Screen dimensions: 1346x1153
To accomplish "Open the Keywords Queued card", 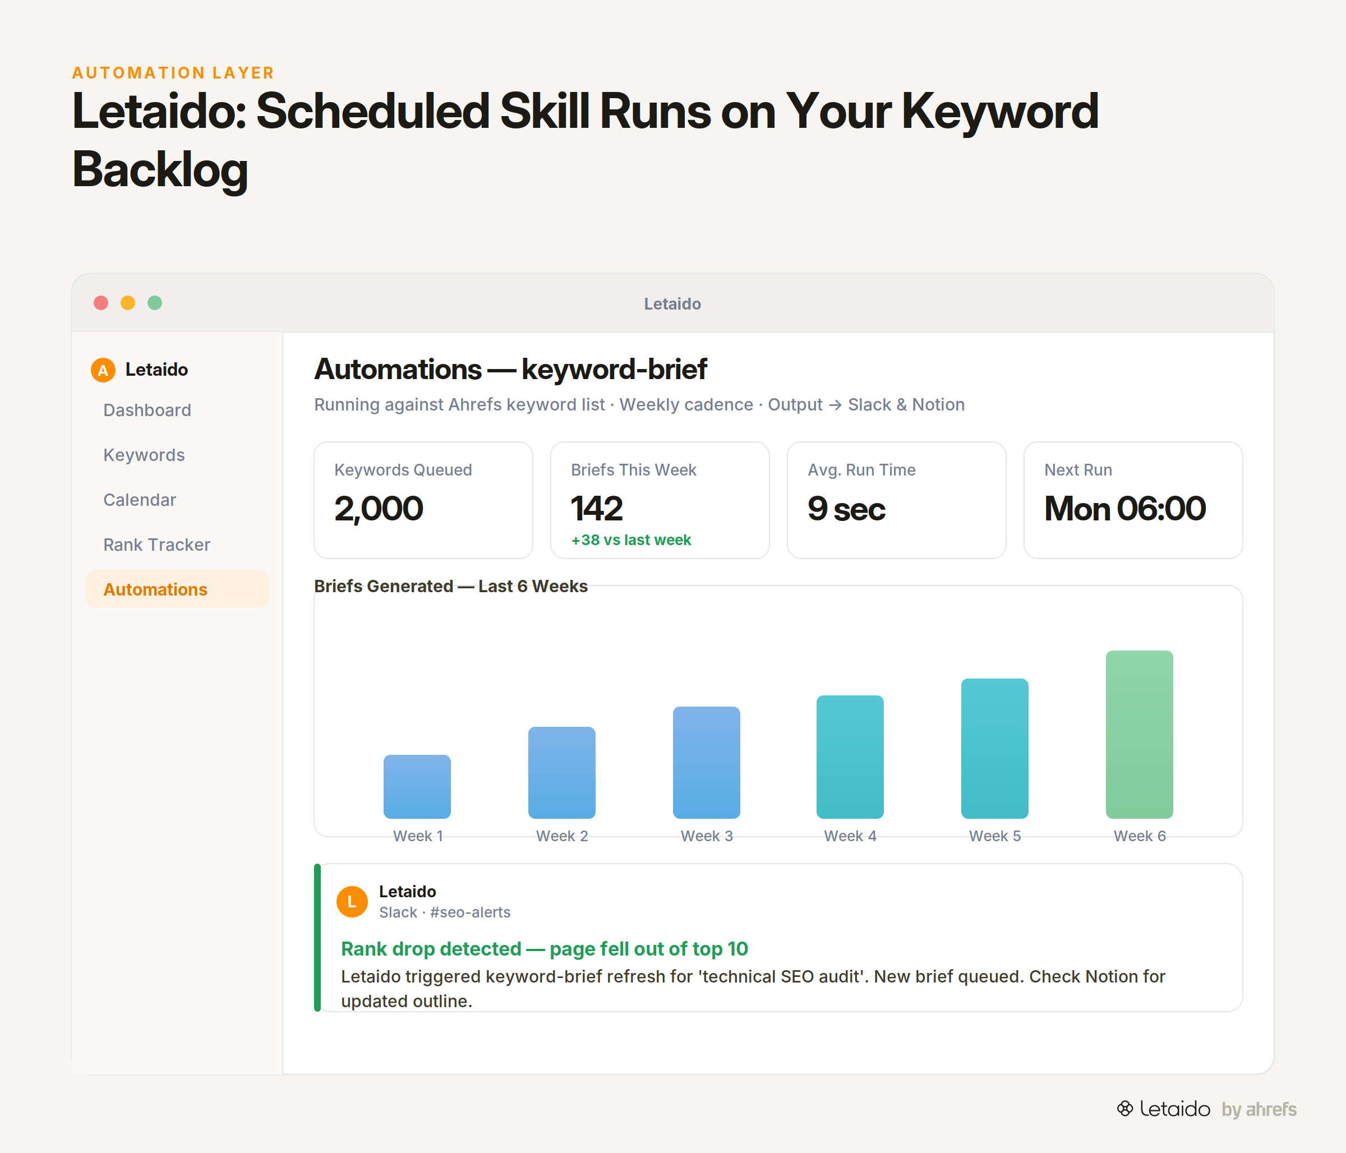I will point(423,500).
